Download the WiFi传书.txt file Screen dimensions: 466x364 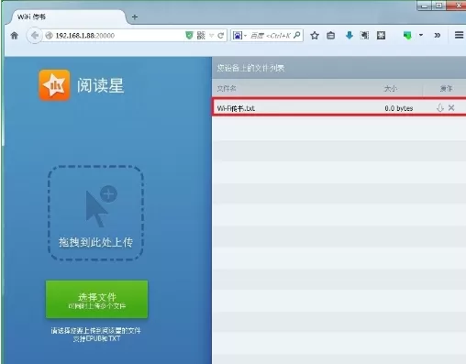440,108
